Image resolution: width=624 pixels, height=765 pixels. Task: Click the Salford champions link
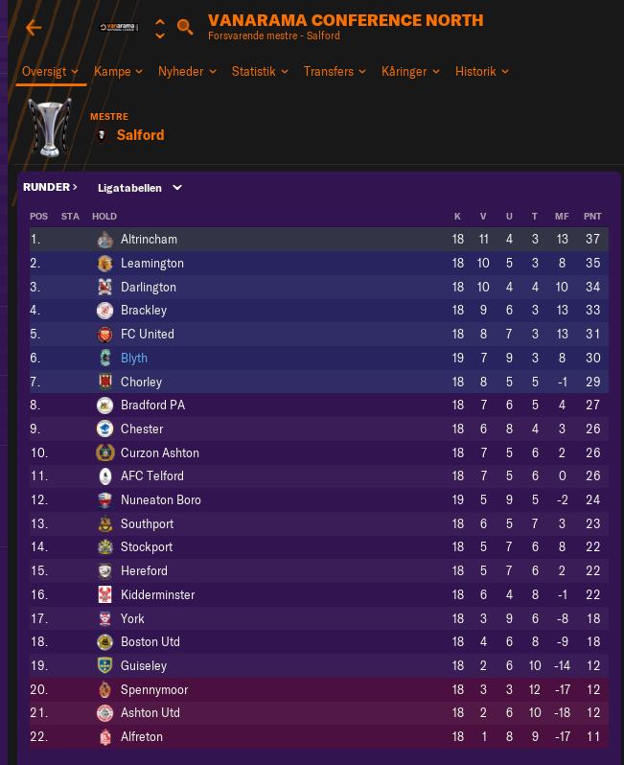click(x=141, y=135)
